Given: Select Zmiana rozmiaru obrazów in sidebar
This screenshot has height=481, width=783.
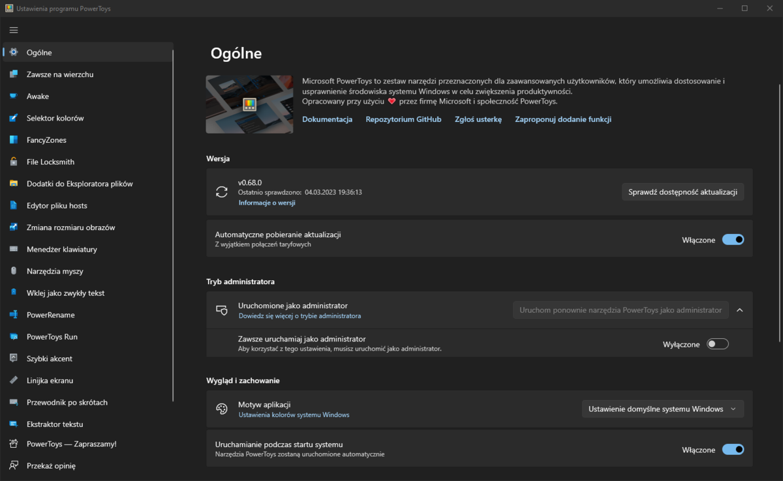Looking at the screenshot, I should click(88, 227).
